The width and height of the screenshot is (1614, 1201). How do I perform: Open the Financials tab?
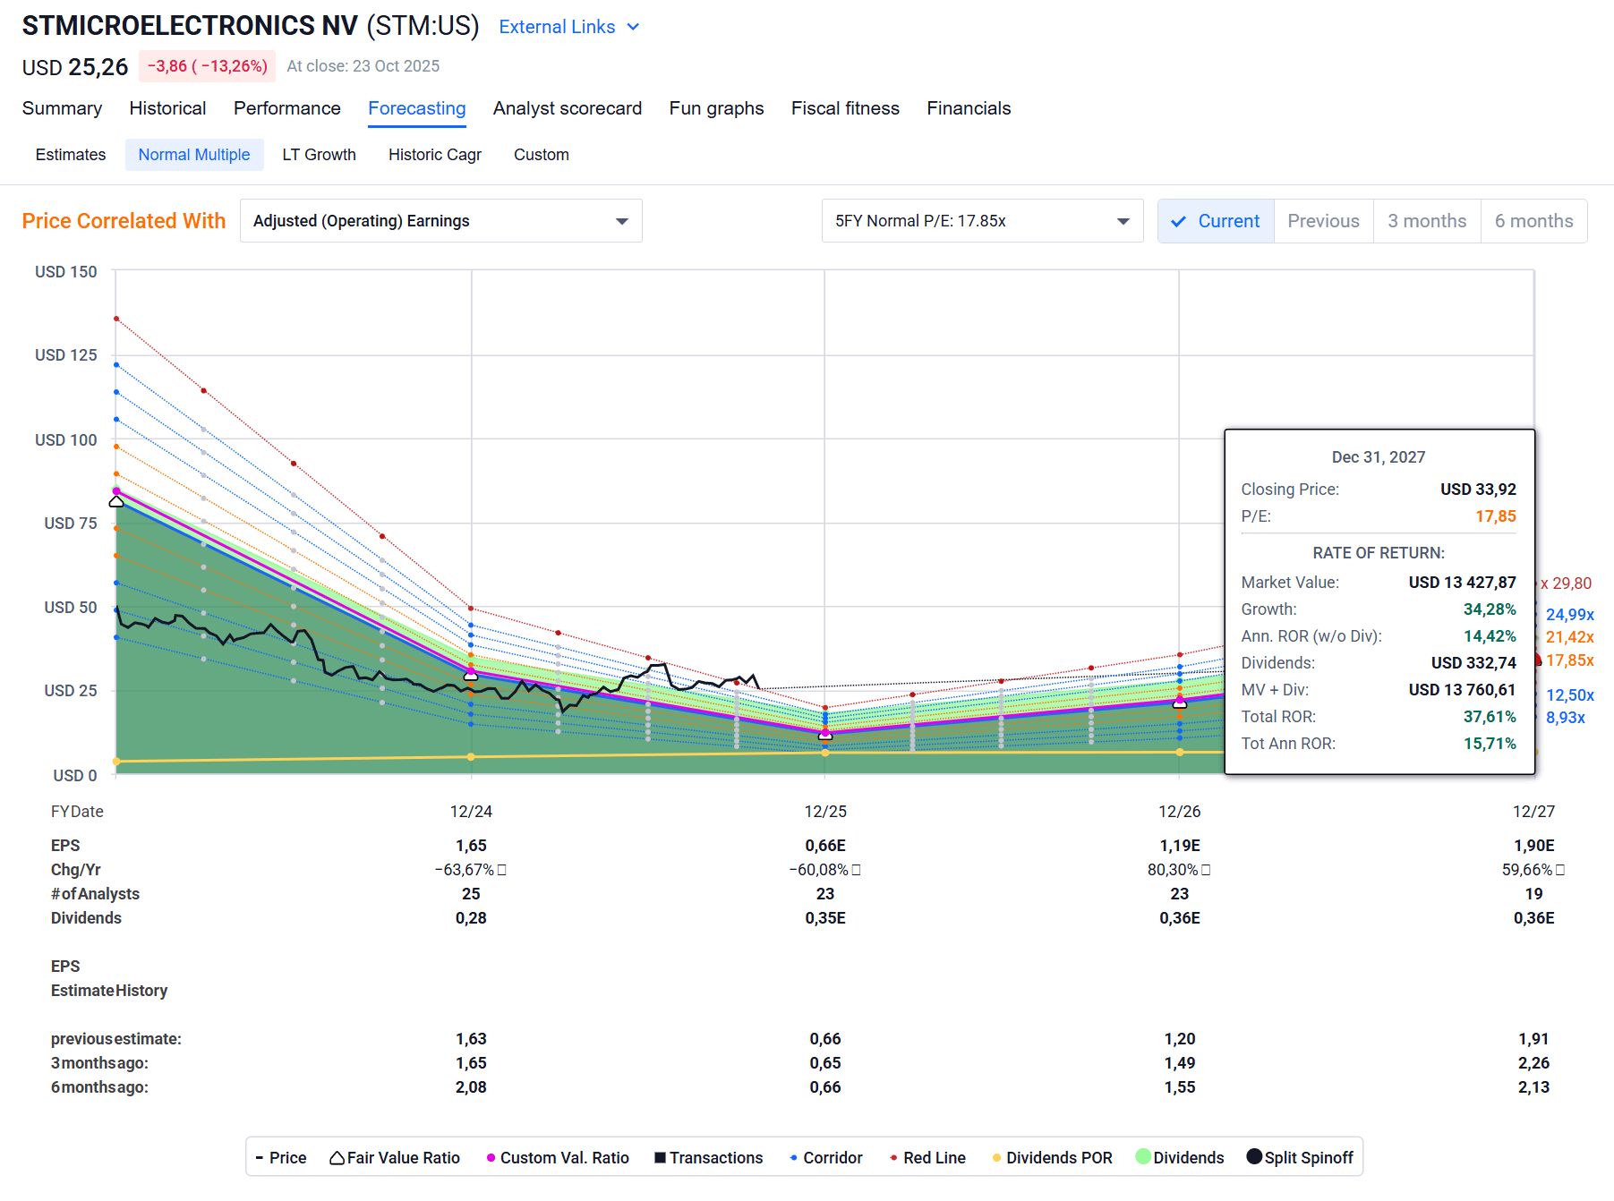coord(969,108)
